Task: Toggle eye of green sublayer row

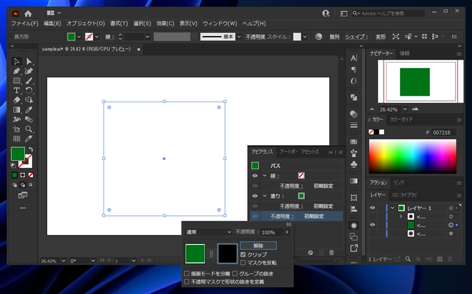Action: [373, 225]
